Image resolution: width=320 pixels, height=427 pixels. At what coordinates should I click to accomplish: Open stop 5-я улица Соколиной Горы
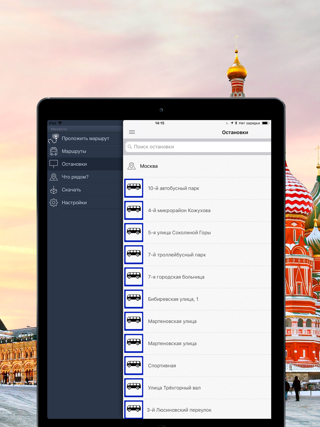[197, 233]
